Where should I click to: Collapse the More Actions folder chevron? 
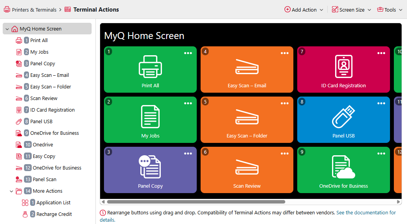point(12,191)
